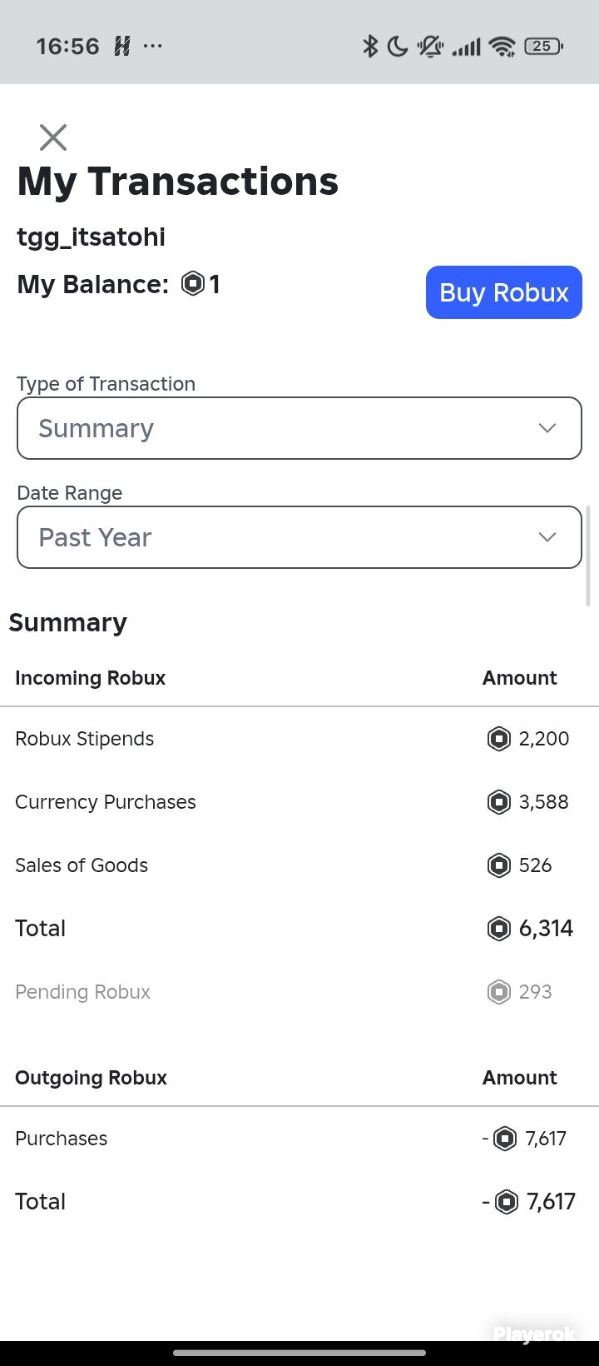599x1366 pixels.
Task: Click the Robux icon beside Currency Purchases 3,588
Action: (x=498, y=802)
